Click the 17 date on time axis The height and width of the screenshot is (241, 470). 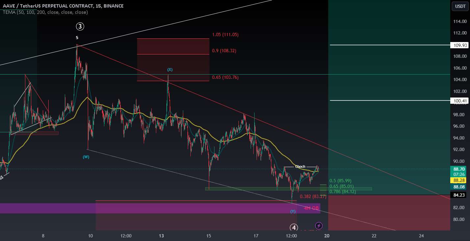[256, 236]
